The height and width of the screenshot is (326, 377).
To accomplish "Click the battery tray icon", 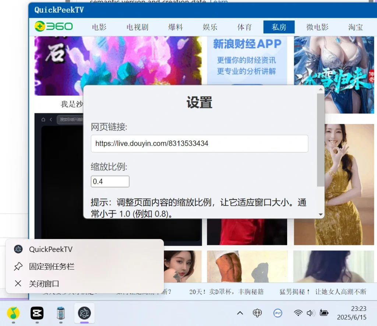I will pos(324,313).
